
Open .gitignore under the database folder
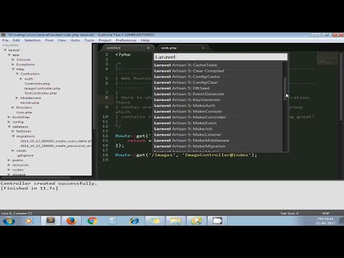(x=25, y=156)
